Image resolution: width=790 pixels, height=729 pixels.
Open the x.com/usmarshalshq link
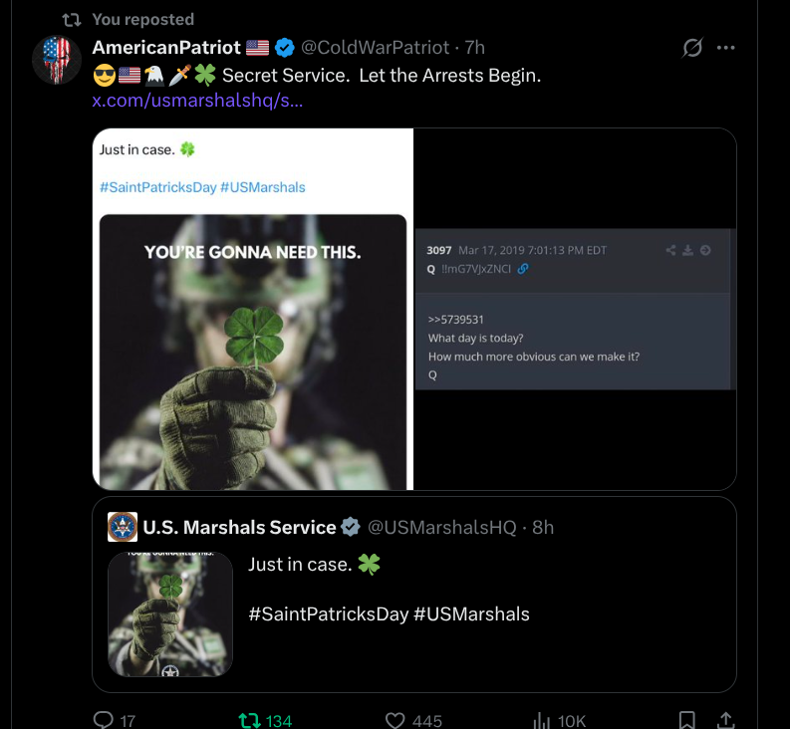[197, 101]
